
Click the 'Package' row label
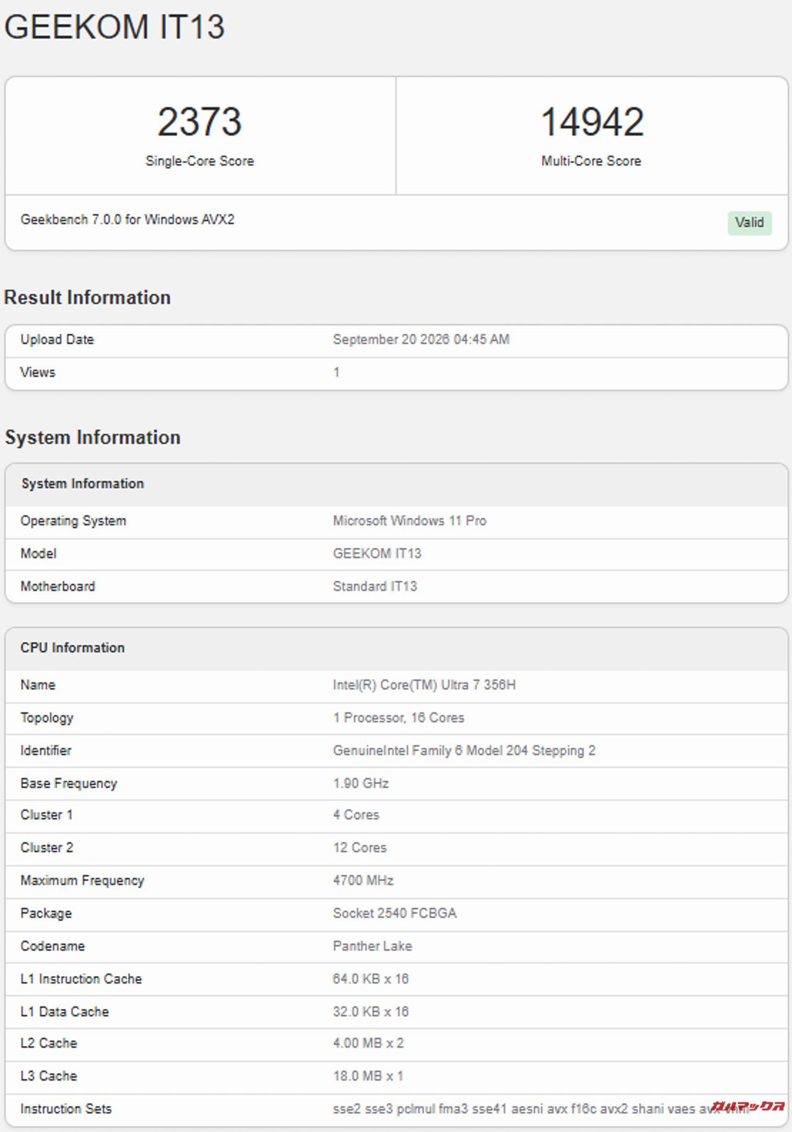point(46,914)
